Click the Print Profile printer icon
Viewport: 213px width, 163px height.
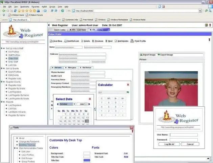[x=132, y=41]
